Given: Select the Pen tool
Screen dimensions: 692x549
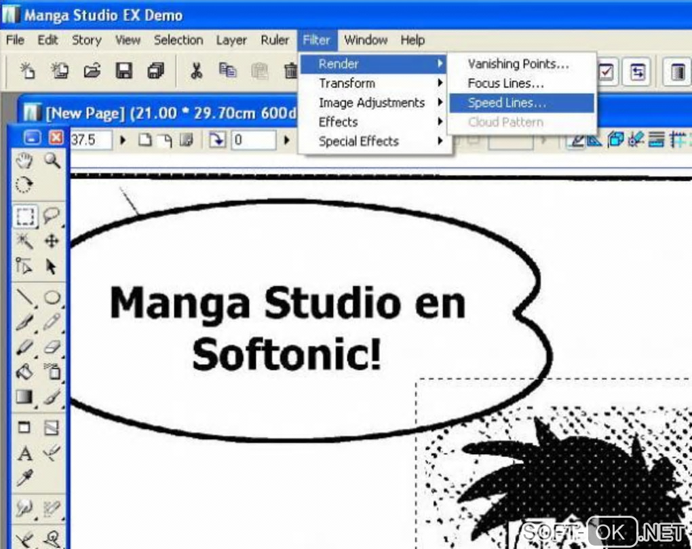Looking at the screenshot, I should [x=24, y=322].
